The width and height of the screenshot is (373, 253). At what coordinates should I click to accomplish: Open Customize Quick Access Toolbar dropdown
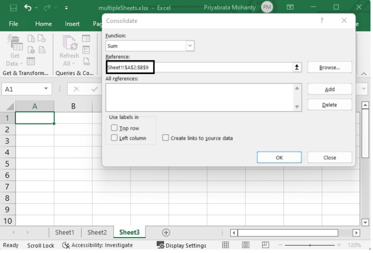coord(66,8)
